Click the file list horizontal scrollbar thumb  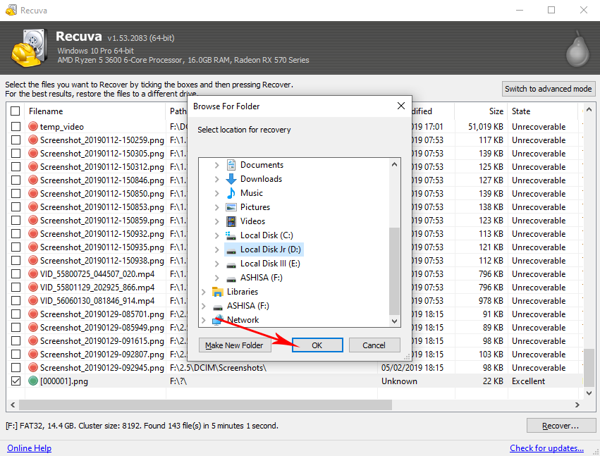(205, 405)
